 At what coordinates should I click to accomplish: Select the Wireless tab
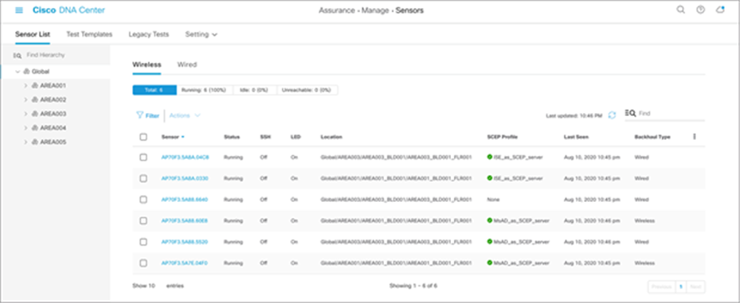click(x=147, y=64)
